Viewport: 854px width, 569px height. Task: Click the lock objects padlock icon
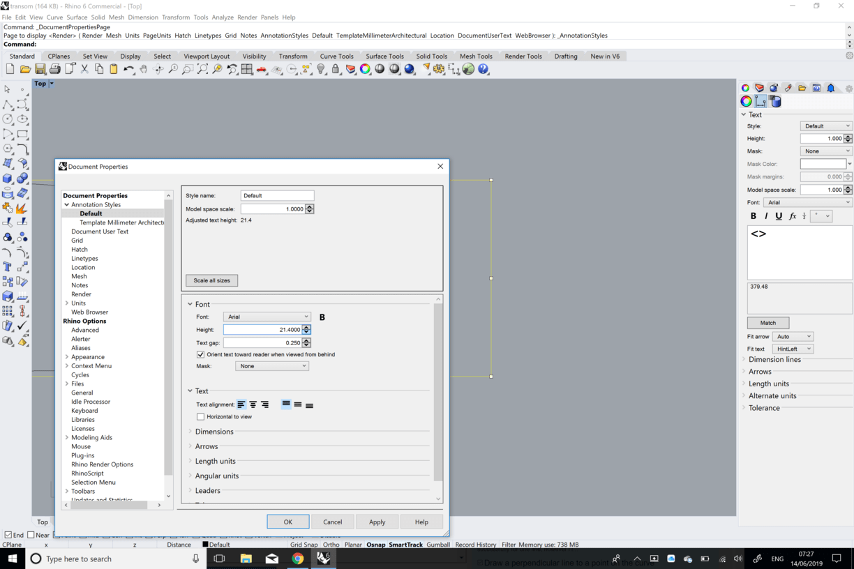click(x=336, y=69)
